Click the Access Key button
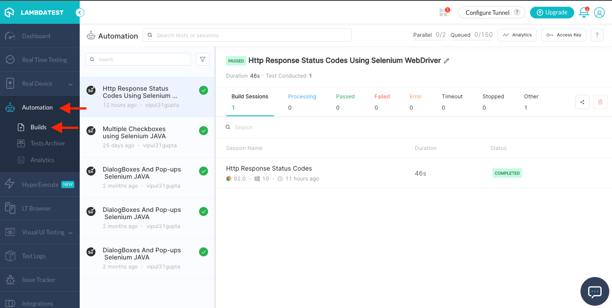Image resolution: width=612 pixels, height=308 pixels. pos(563,35)
